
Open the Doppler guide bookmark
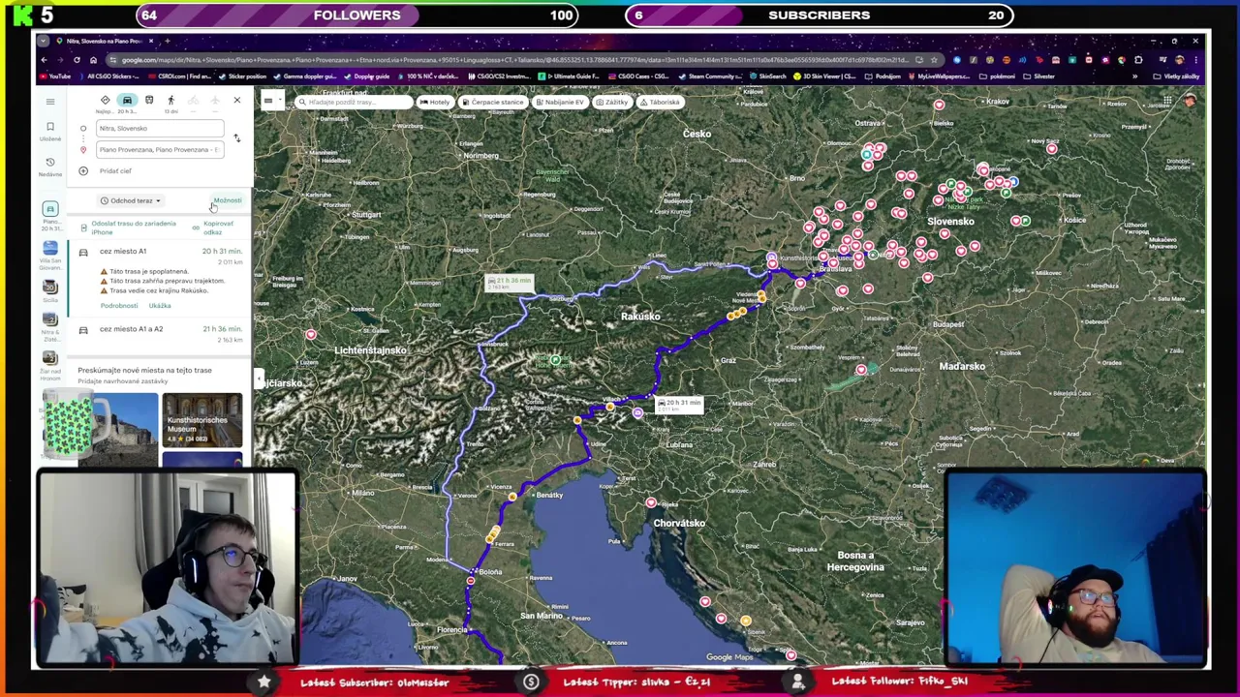(x=366, y=76)
